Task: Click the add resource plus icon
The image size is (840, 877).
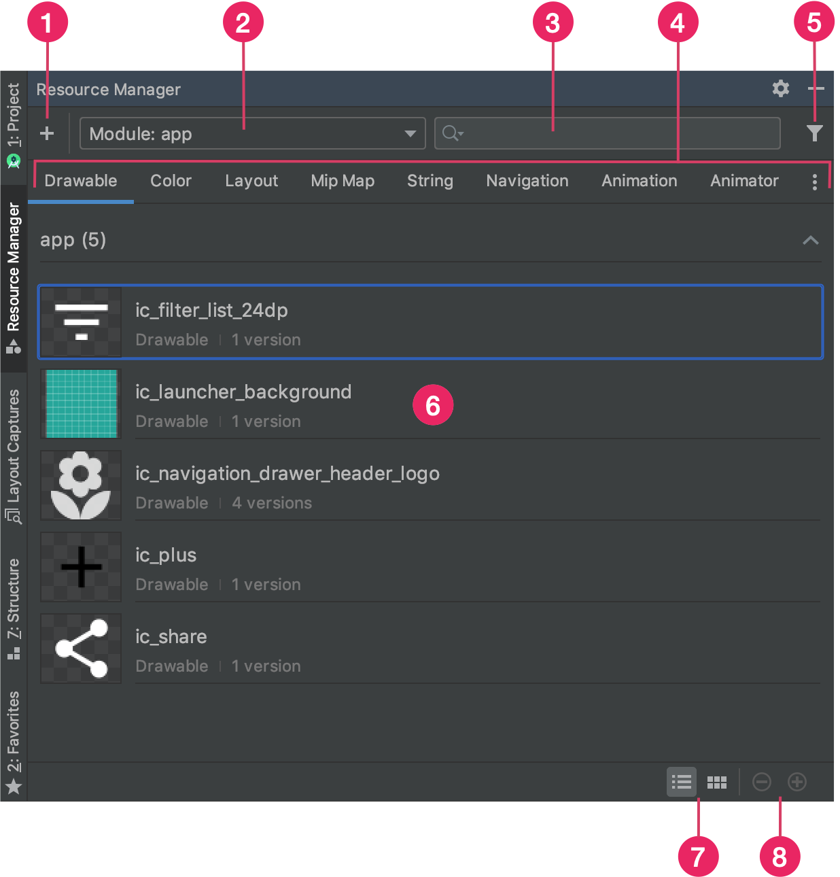Action: tap(48, 133)
